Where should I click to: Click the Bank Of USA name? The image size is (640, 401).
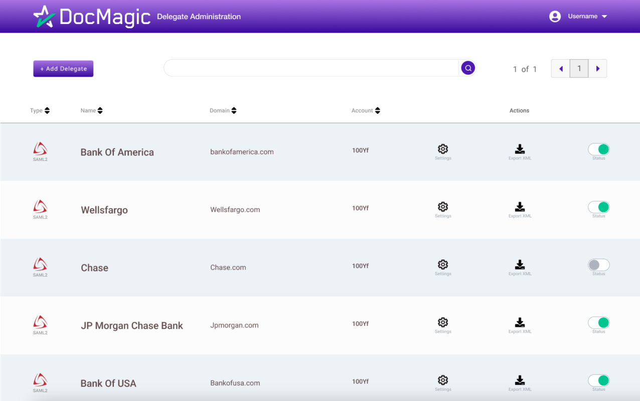coord(108,383)
